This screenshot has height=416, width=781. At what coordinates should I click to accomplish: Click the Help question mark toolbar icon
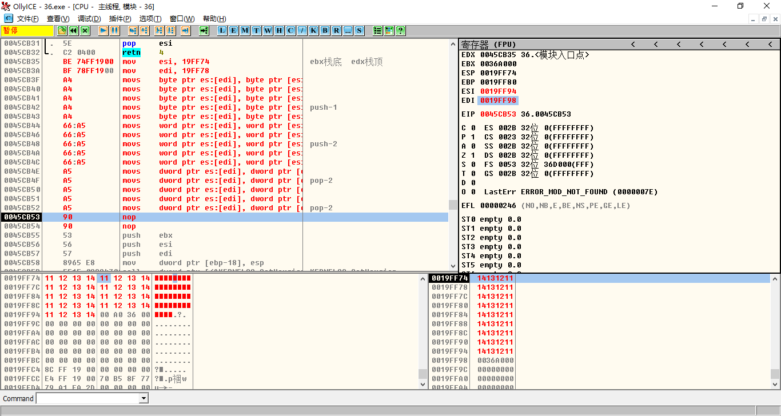(400, 31)
